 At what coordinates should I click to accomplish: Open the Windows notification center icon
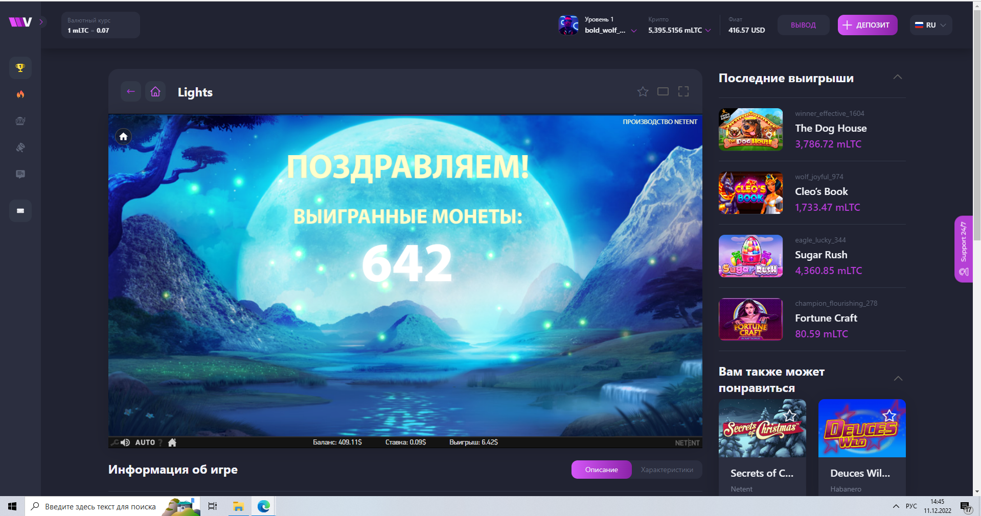point(965,506)
